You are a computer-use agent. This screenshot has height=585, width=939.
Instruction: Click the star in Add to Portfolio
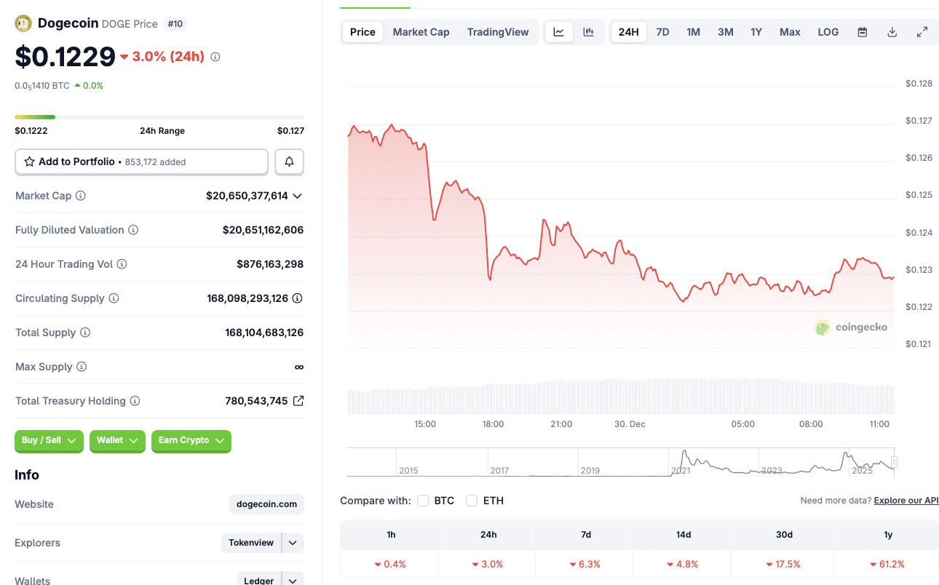click(29, 162)
